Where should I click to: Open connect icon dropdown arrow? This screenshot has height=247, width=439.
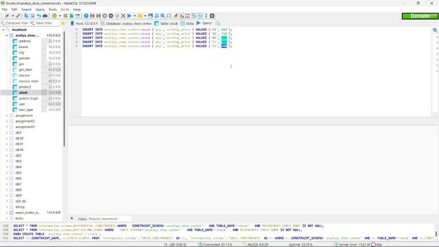12,16
